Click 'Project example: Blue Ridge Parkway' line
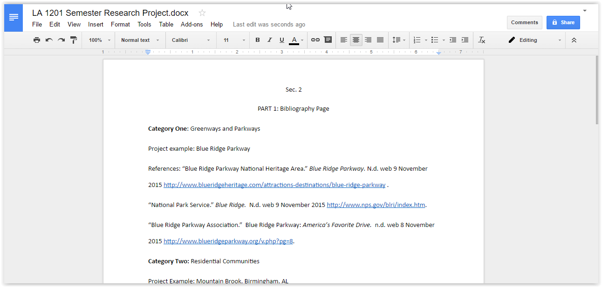602x287 pixels. (199, 149)
